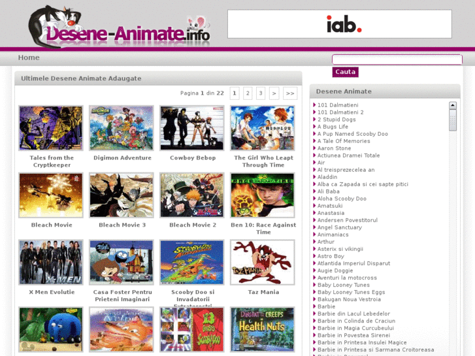Open Astro Boy in the list
This screenshot has height=356, width=475.
331,256
